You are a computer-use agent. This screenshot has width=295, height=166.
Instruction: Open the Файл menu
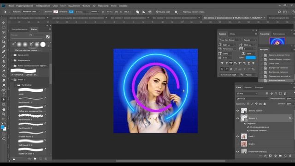point(11,6)
